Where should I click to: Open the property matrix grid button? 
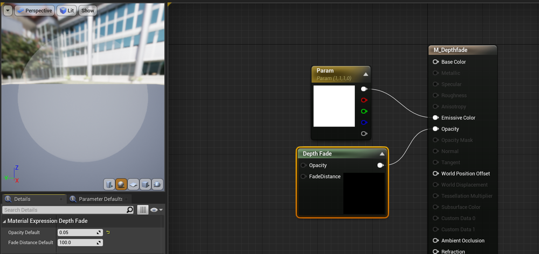pos(143,210)
